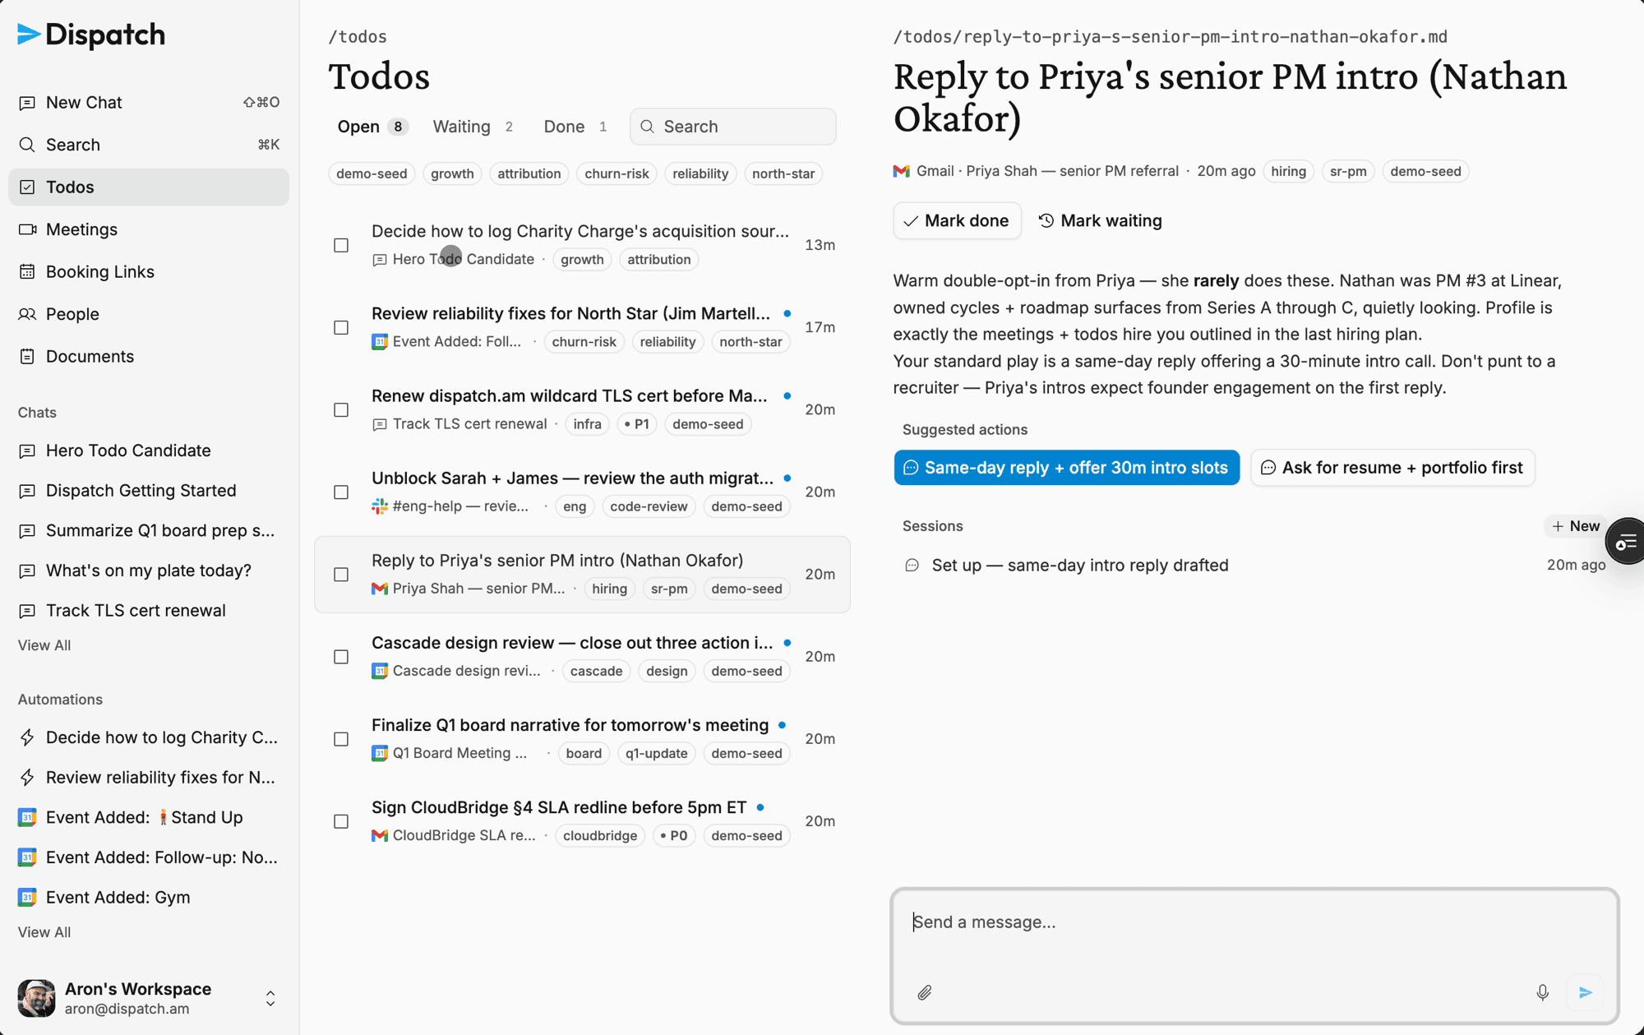Click Slack icon on #eng-help row
The image size is (1644, 1035).
[379, 506]
